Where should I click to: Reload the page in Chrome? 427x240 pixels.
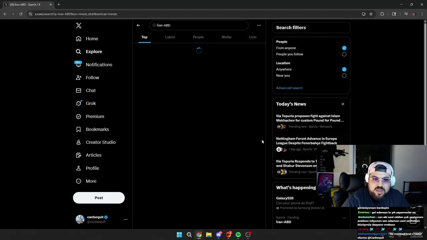[x=21, y=14]
